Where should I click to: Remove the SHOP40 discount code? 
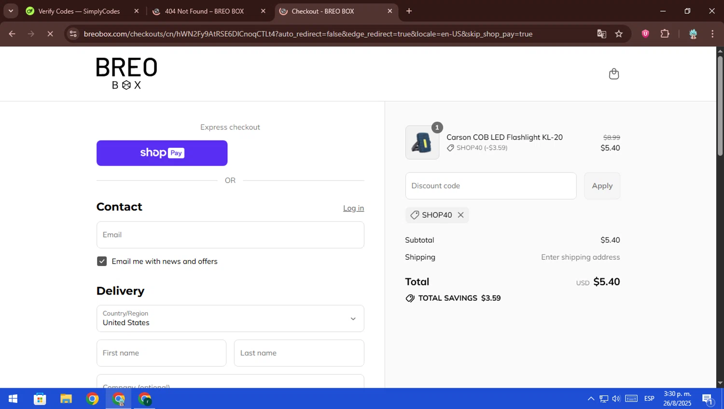(460, 215)
